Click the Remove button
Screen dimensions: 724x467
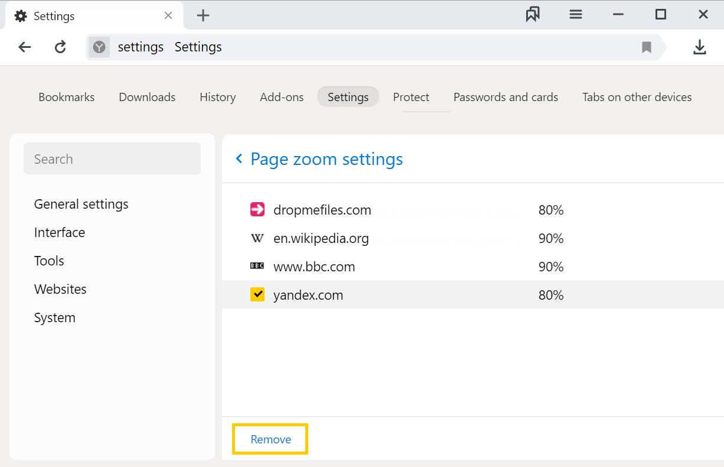(x=270, y=439)
